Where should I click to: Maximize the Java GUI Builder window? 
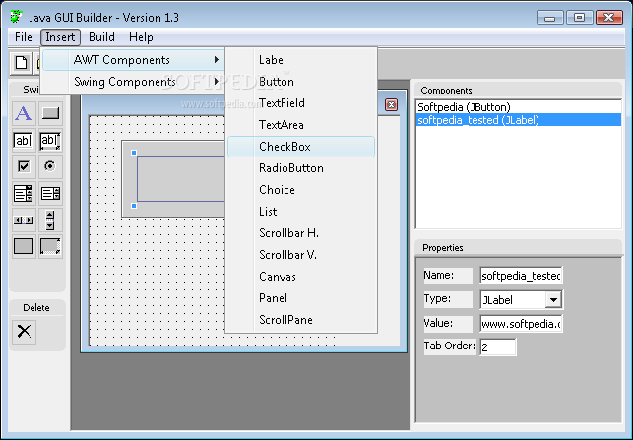coord(579,18)
